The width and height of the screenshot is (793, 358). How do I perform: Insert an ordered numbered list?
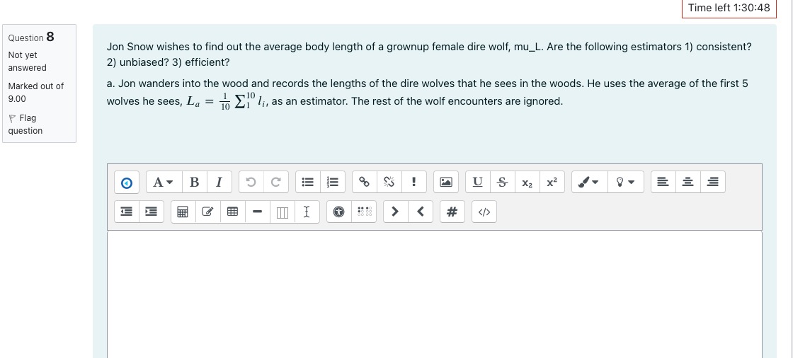(332, 183)
